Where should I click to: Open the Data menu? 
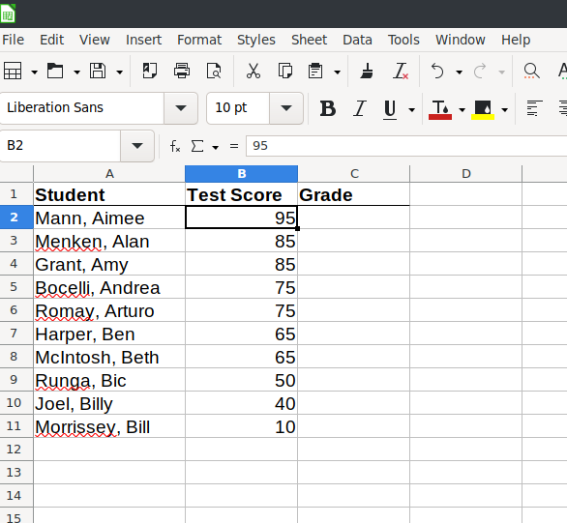[357, 40]
